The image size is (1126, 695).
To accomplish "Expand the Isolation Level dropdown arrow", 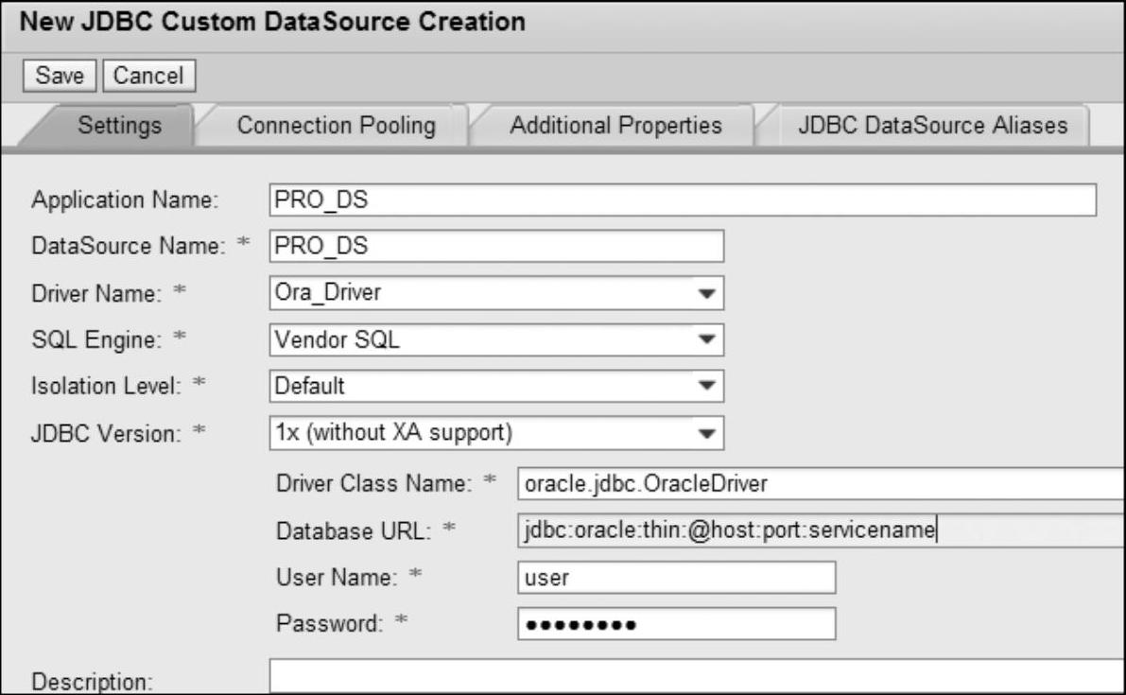I will [705, 386].
